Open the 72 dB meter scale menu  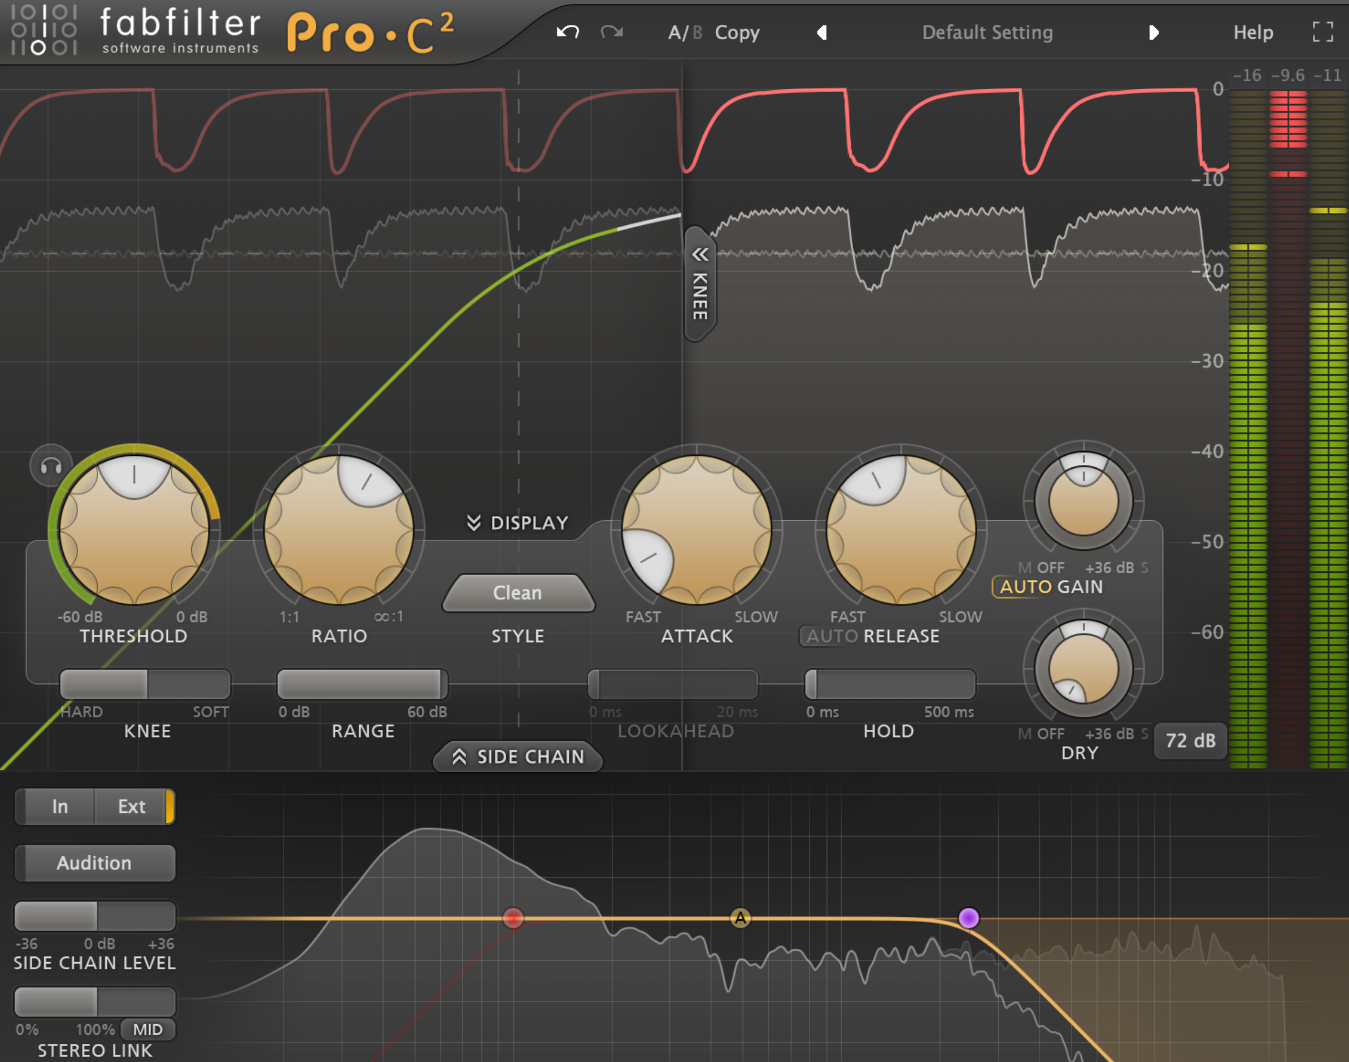[1190, 741]
